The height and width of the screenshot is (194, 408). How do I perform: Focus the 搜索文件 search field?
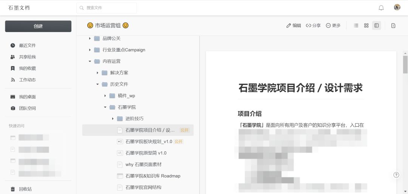[107, 8]
